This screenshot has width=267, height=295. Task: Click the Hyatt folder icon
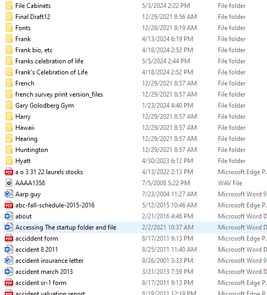pyautogui.click(x=9, y=161)
